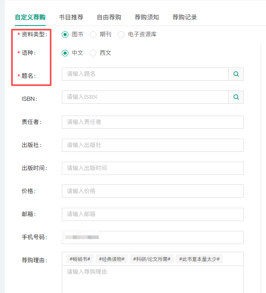View the 荐购记录 tab
Screen dimensions: 266x293
point(184,17)
